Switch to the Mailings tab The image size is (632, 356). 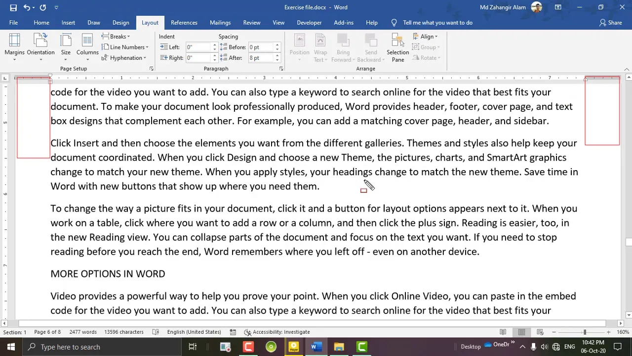[220, 23]
